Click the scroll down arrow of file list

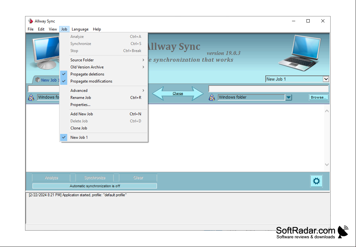327,165
